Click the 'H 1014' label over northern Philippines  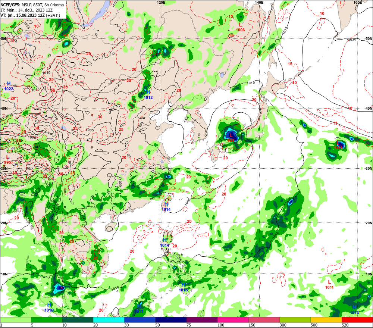[164, 242]
